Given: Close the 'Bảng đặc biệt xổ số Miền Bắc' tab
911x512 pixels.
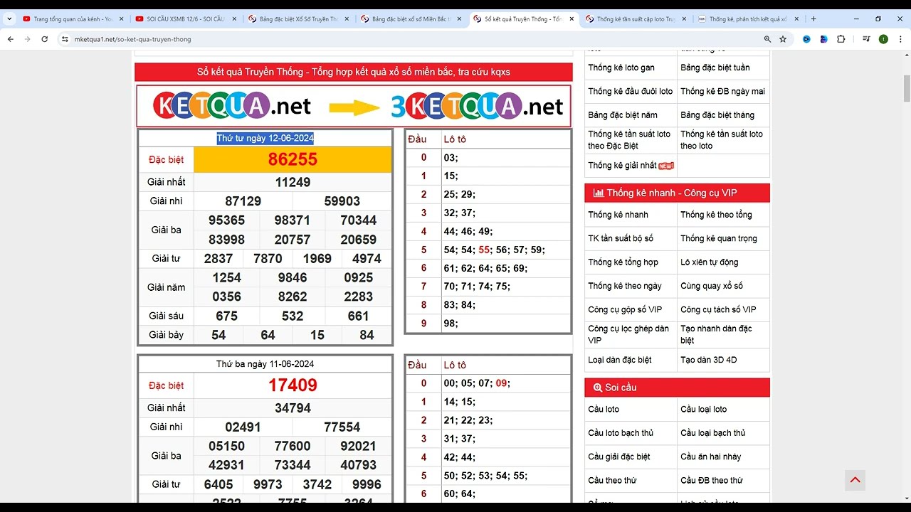Looking at the screenshot, I should click(x=458, y=19).
